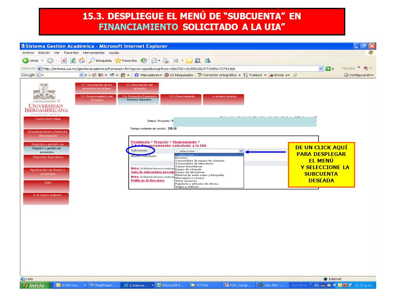Click the 23 bloqueados popup blocker button
The width and height of the screenshot is (396, 297).
point(179,75)
